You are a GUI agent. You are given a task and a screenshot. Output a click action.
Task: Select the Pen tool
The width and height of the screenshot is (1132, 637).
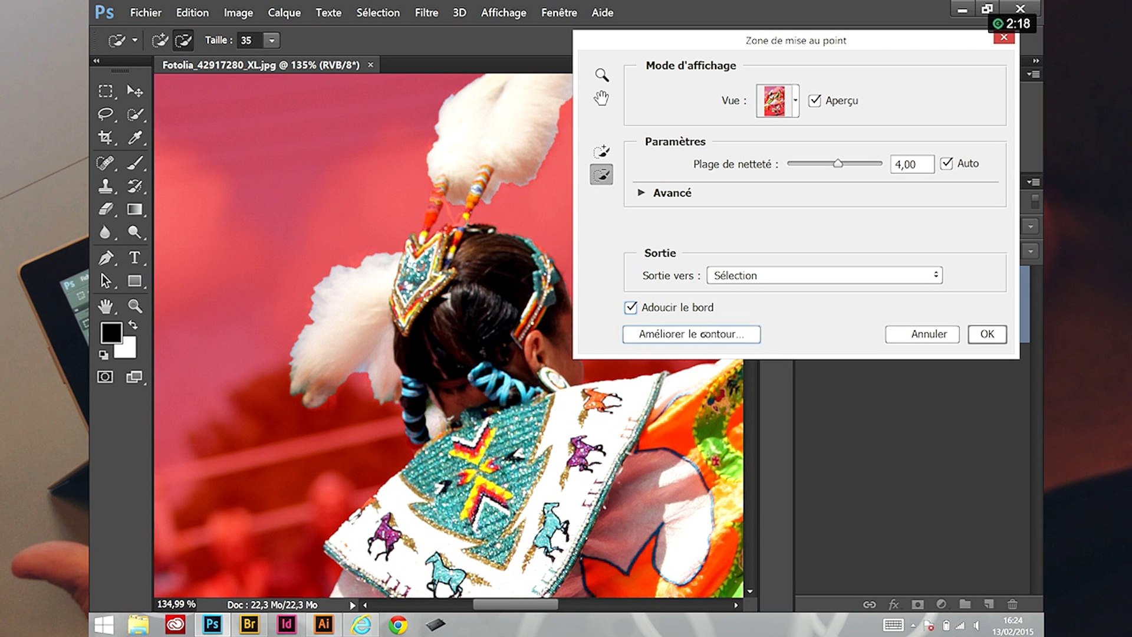[106, 258]
